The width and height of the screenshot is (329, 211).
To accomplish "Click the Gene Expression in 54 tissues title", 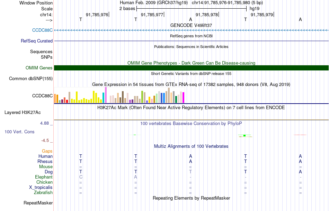I will pos(191,84).
